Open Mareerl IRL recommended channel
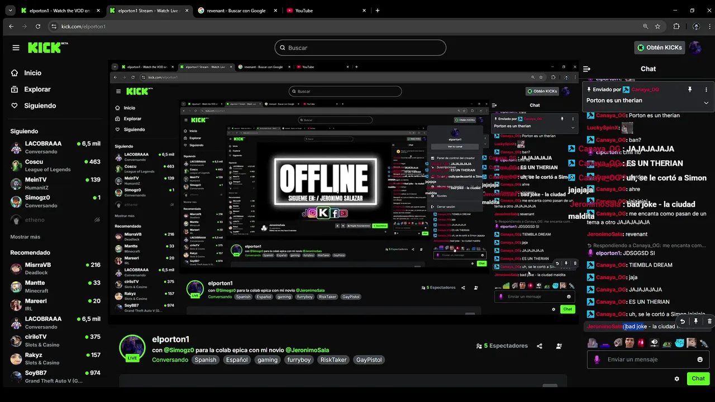This screenshot has height=402, width=715. 55,304
